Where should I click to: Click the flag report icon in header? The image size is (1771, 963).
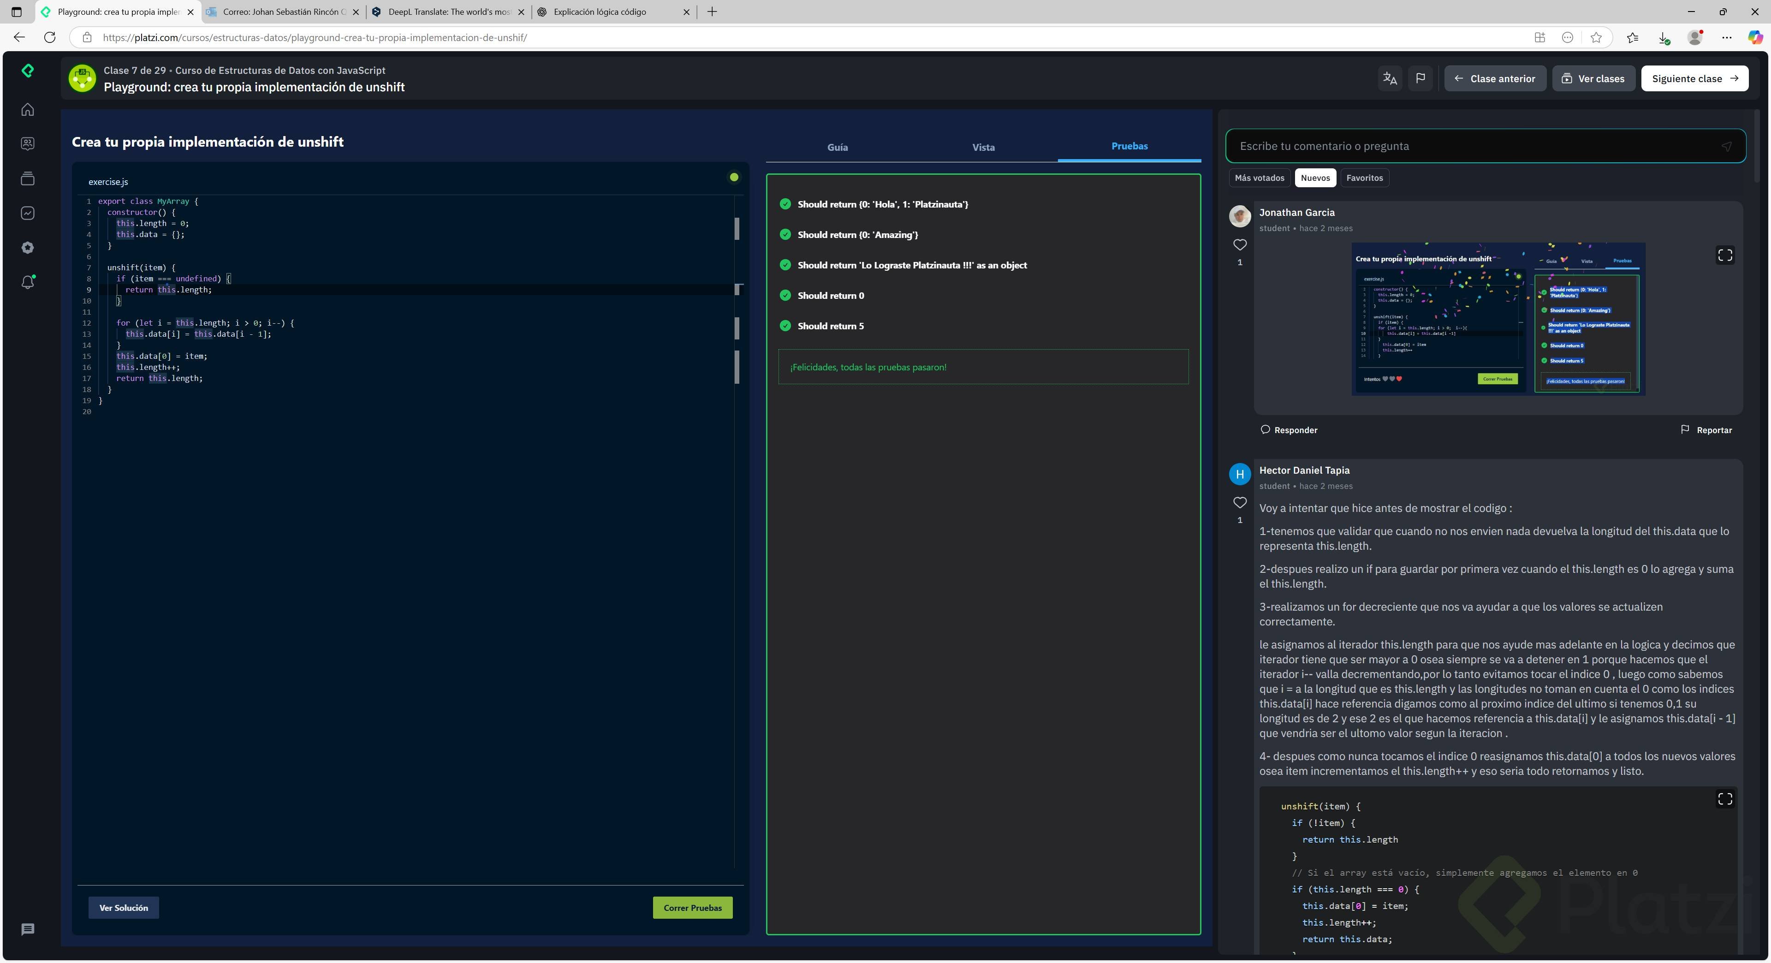pyautogui.click(x=1420, y=78)
